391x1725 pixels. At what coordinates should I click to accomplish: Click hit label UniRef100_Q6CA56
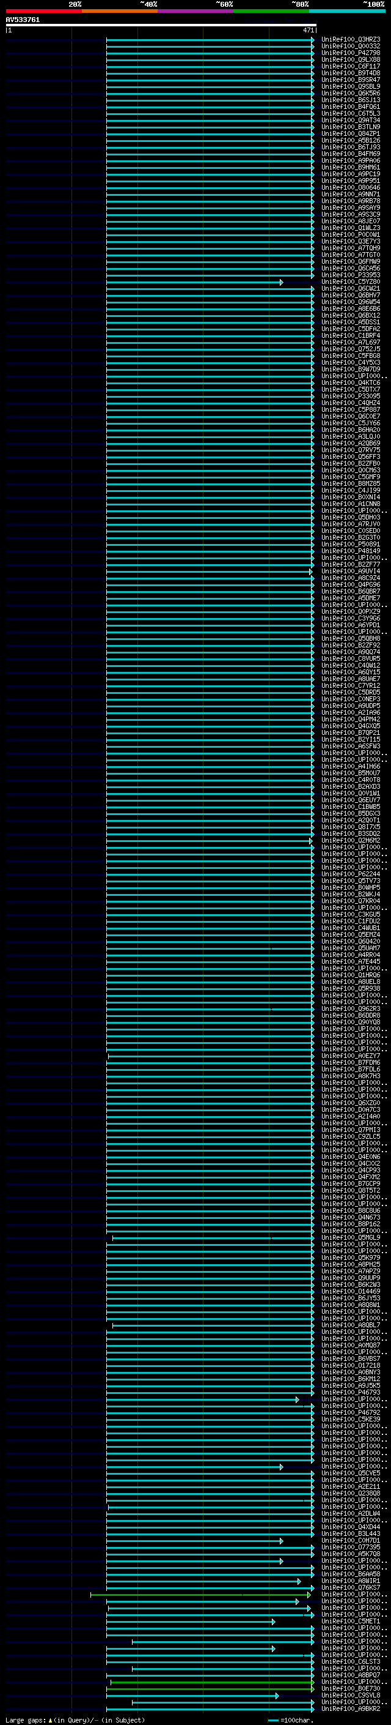coord(350,269)
